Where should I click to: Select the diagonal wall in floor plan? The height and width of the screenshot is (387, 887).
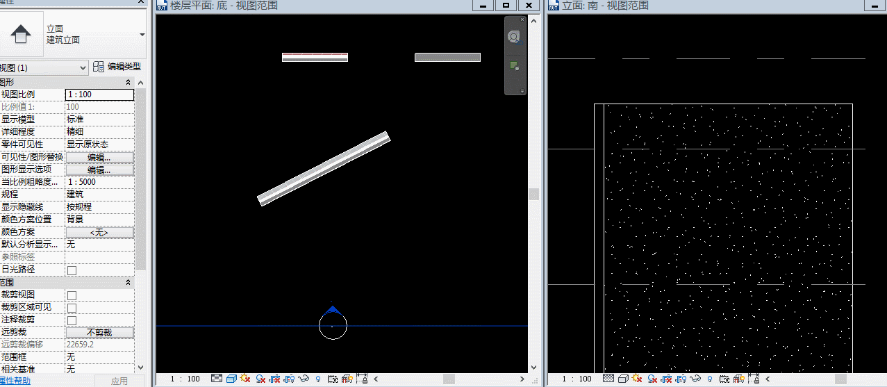pyautogui.click(x=324, y=169)
